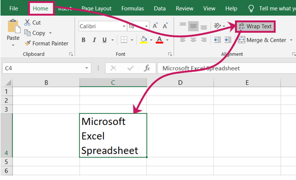
Task: Switch to the Data tab
Action: coord(160,8)
